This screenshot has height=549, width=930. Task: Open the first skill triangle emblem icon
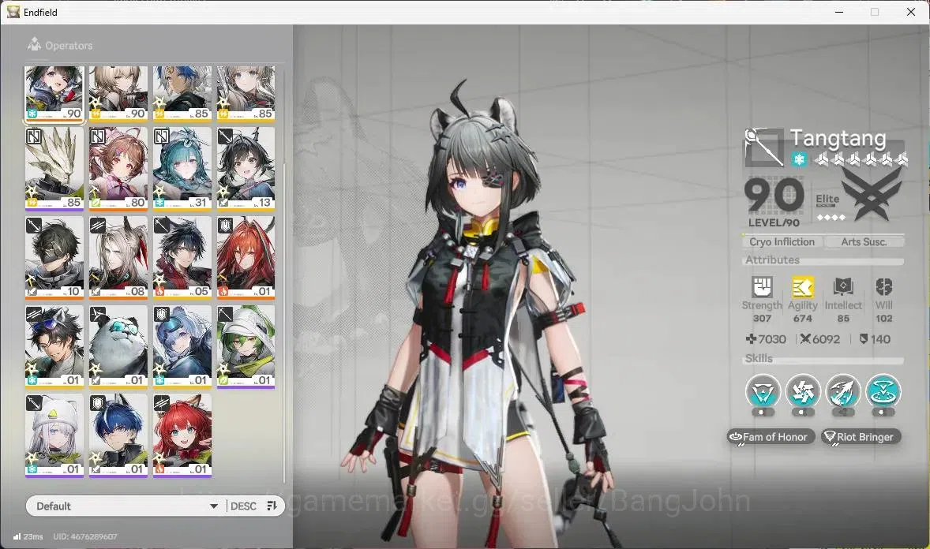pos(763,391)
